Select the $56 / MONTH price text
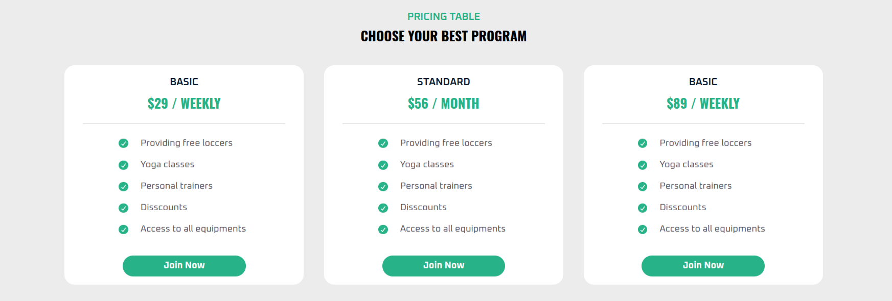Image resolution: width=892 pixels, height=301 pixels. 443,104
